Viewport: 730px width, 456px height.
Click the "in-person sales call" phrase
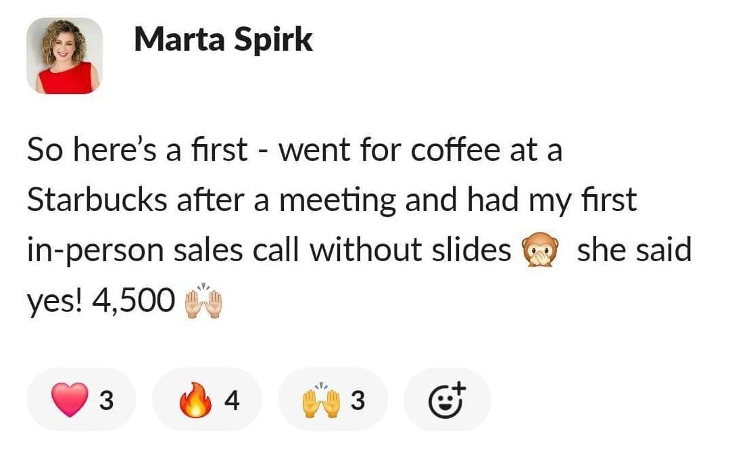pos(165,250)
